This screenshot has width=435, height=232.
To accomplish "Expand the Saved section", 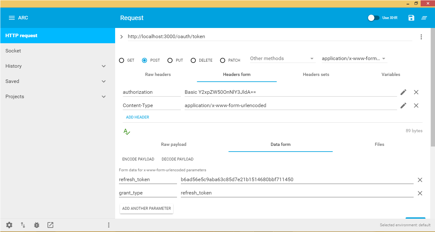I will coord(104,81).
